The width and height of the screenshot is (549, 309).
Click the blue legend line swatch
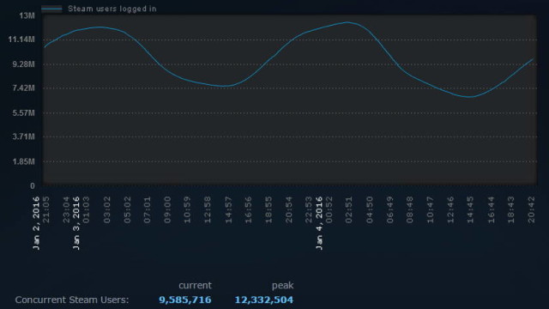(51, 9)
